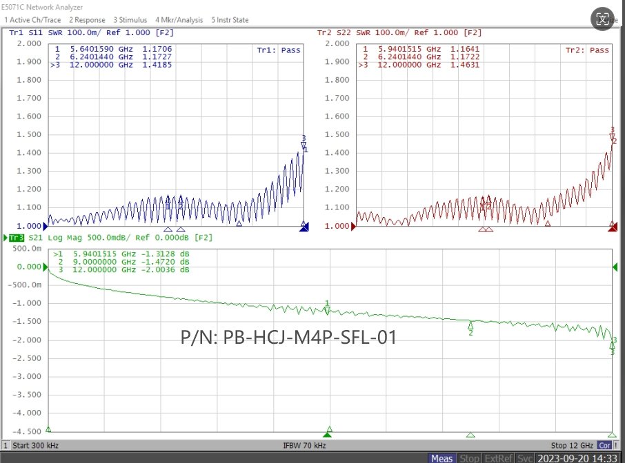The image size is (625, 463).
Task: Select the Tr3 active trace indicator
Action: coord(17,238)
